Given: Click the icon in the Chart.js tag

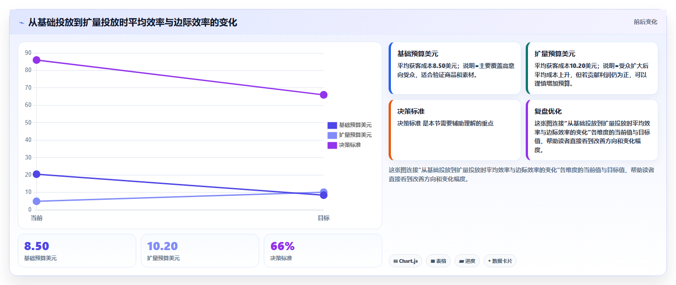Looking at the screenshot, I should tap(395, 261).
